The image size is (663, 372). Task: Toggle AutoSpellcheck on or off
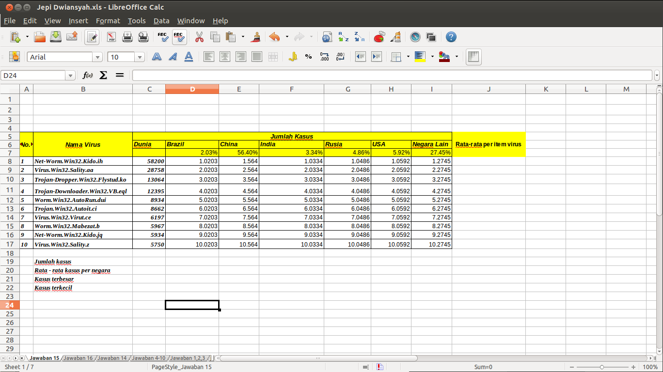coord(179,37)
